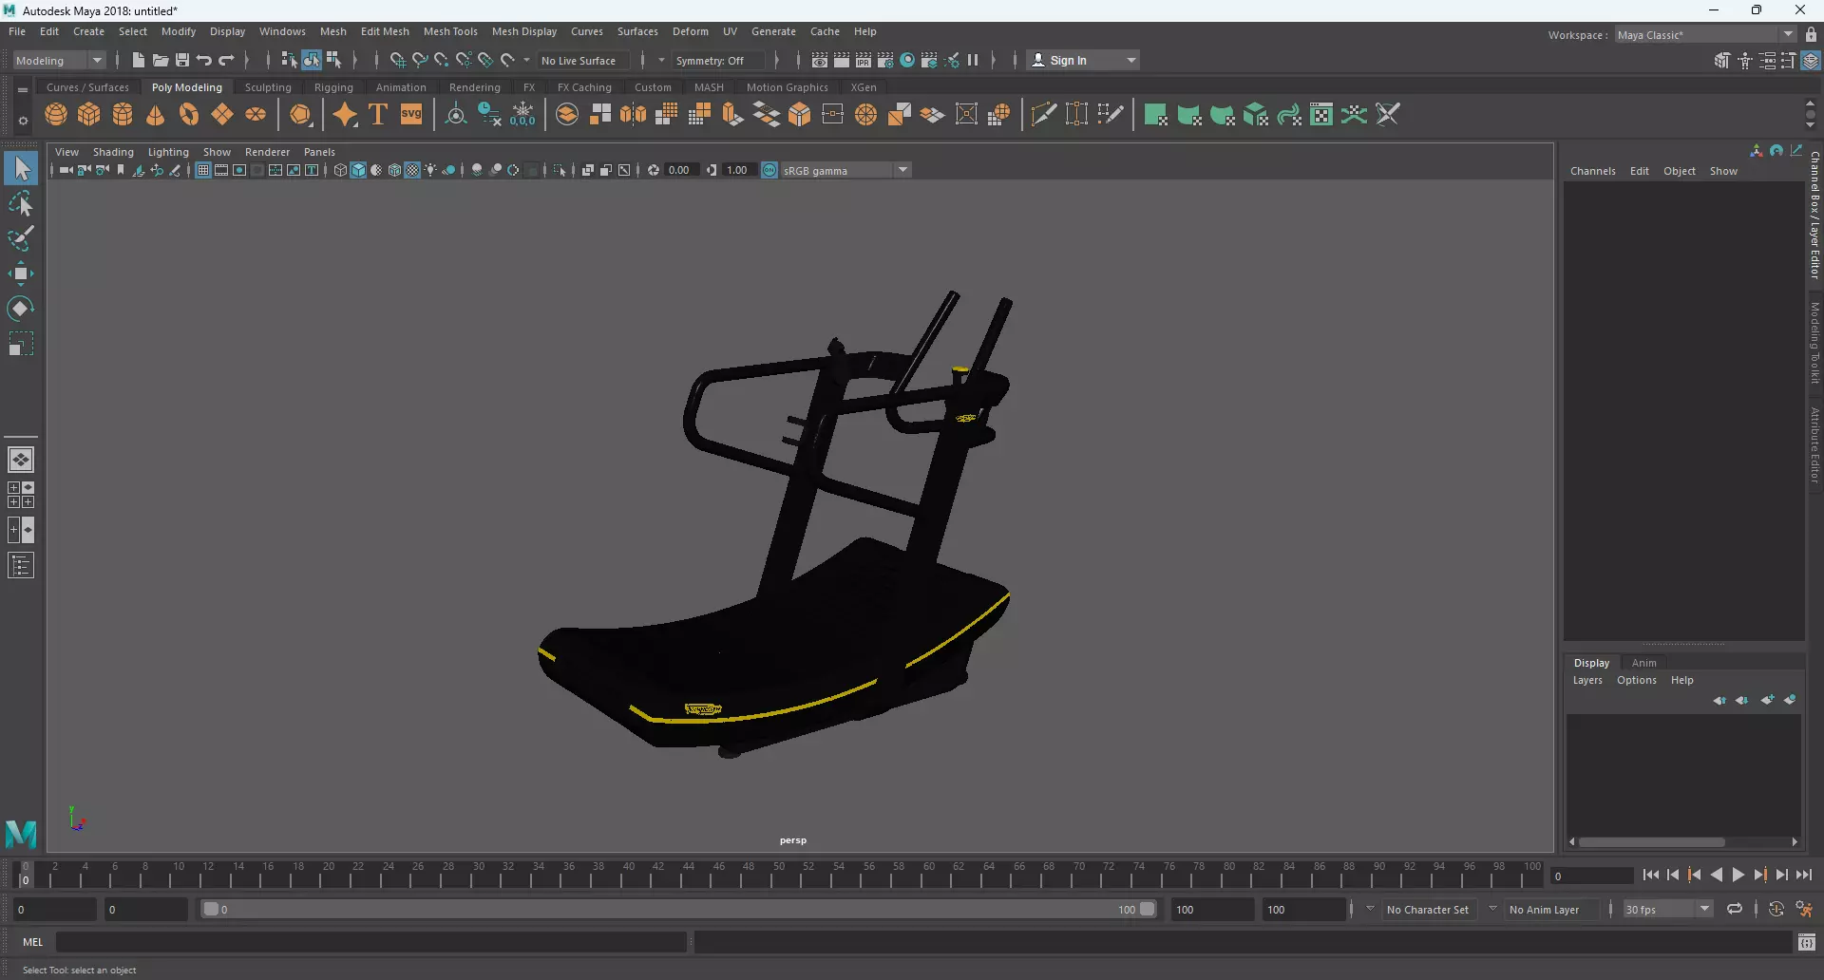Switch to the Anim layer tab
Image resolution: width=1824 pixels, height=980 pixels.
point(1643,663)
